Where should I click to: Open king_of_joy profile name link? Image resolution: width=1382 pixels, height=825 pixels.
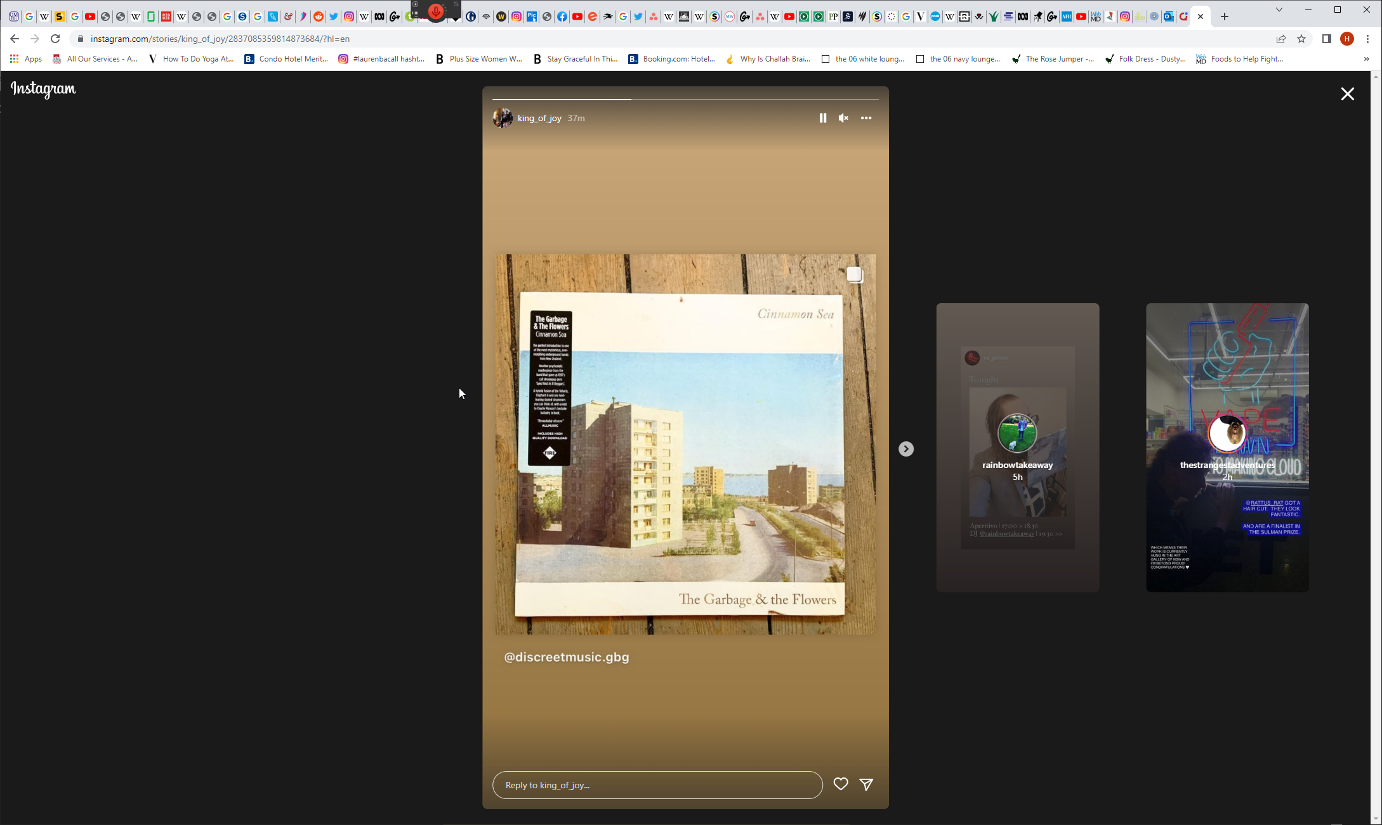point(539,118)
